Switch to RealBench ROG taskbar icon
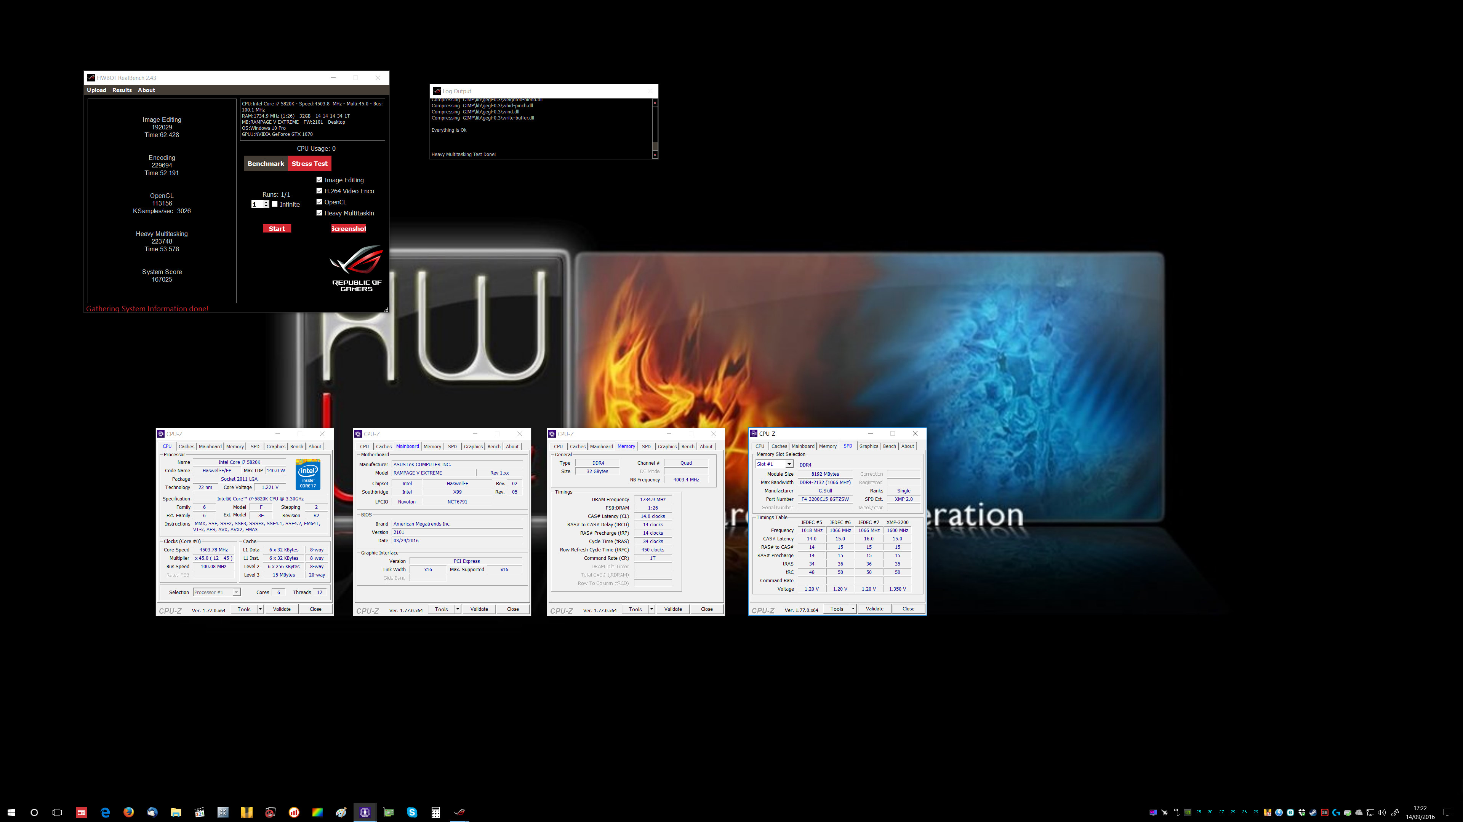 459,812
